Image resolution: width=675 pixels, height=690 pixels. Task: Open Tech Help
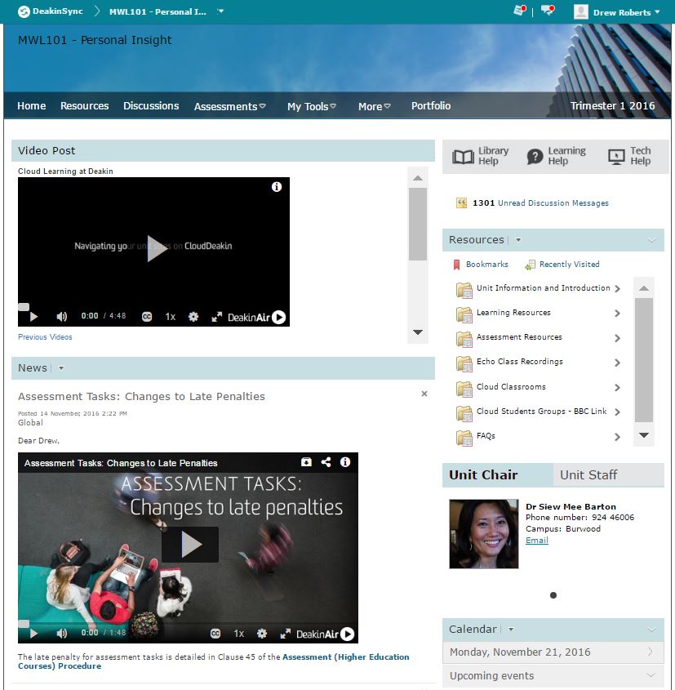628,156
